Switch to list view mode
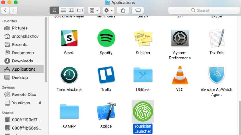 (63, 10)
